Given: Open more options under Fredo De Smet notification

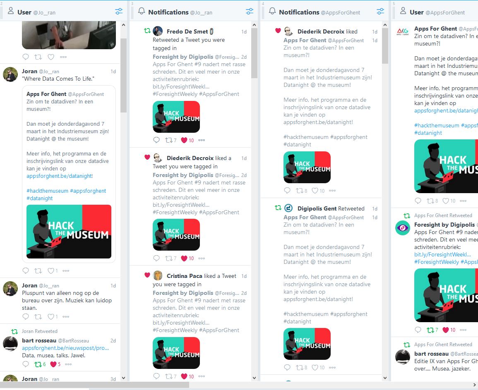Looking at the screenshot, I should coord(202,140).
